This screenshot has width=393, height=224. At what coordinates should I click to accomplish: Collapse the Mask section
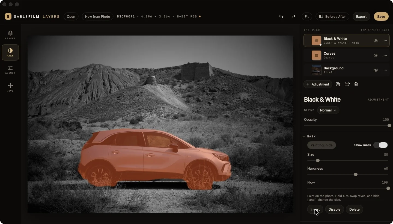(x=303, y=136)
